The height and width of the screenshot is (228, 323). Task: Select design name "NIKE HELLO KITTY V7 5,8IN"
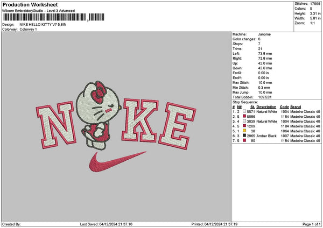[x=43, y=25]
